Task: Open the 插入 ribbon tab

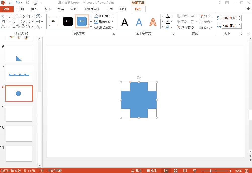Action: point(34,9)
